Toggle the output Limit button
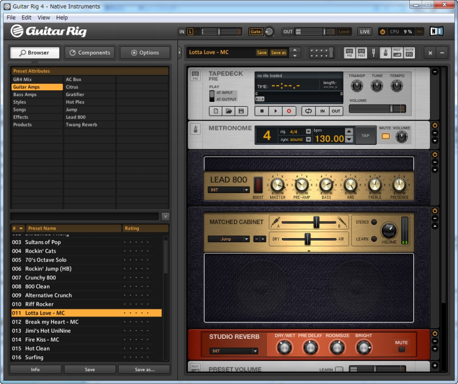The width and height of the screenshot is (458, 384). [x=344, y=32]
